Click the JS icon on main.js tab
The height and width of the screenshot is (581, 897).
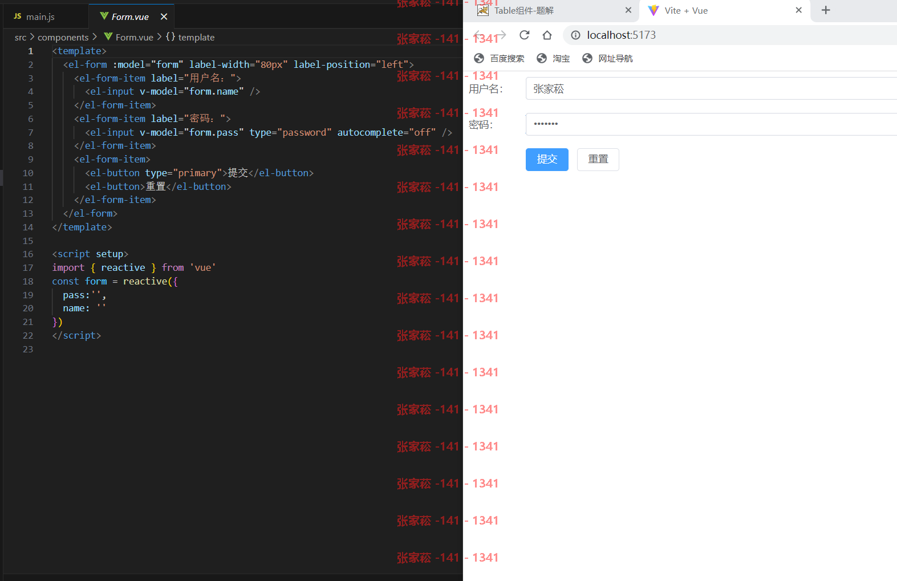(18, 16)
